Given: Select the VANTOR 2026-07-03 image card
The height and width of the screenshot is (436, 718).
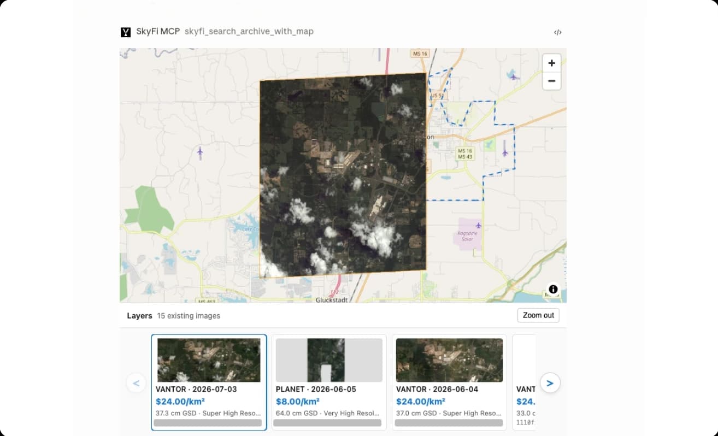Looking at the screenshot, I should [x=209, y=382].
